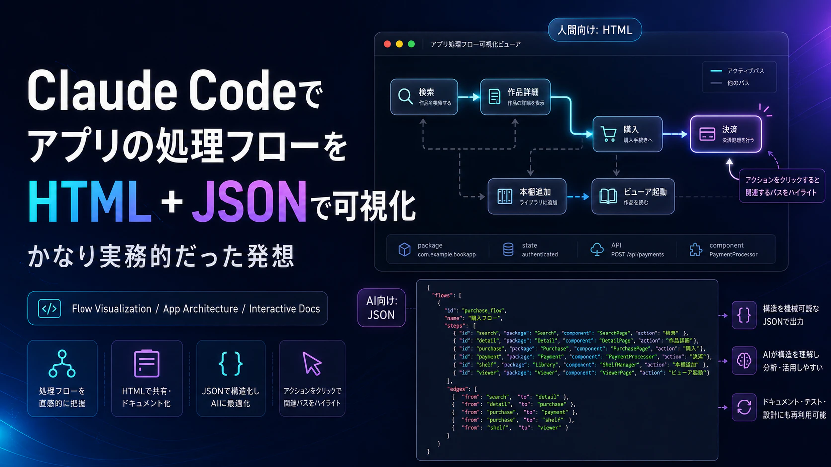Click edge line from "detail" to "purchase"
Screen dimensions: 831x467
[x=513, y=404]
